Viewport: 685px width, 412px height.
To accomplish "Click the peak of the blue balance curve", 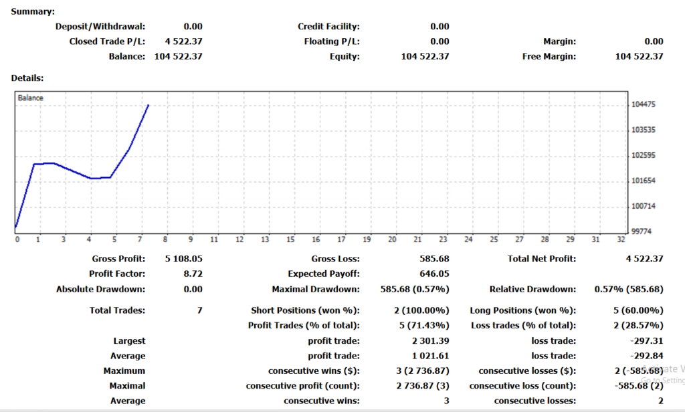I will 148,105.
